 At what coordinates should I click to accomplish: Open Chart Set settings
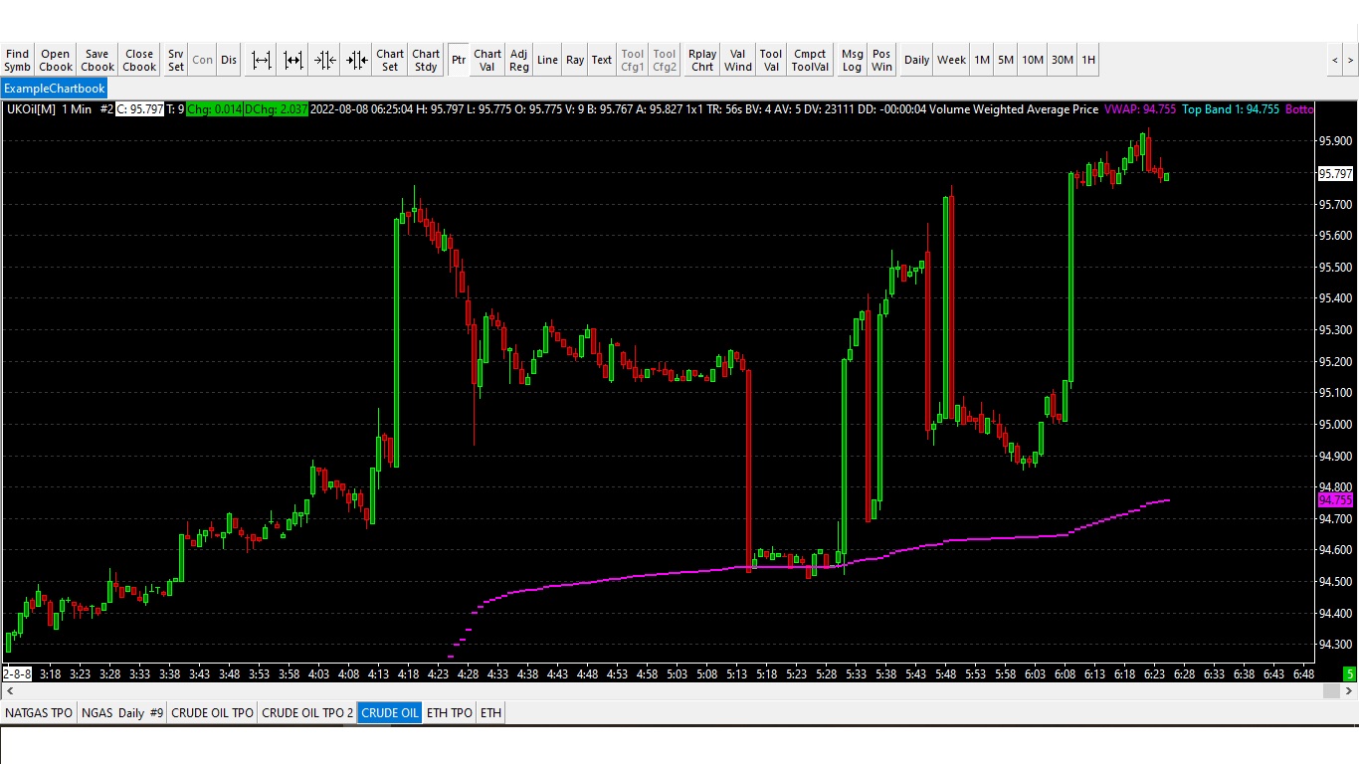tap(390, 61)
